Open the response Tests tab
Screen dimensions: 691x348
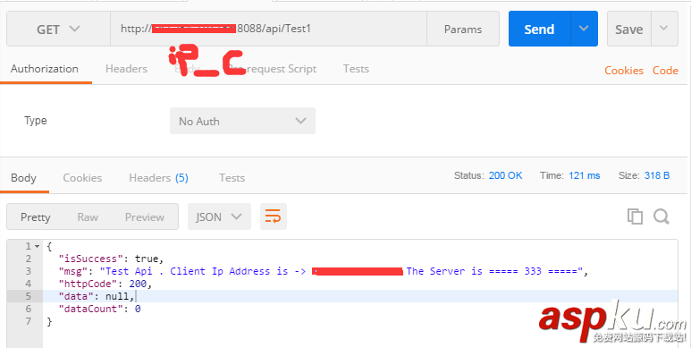[232, 178]
